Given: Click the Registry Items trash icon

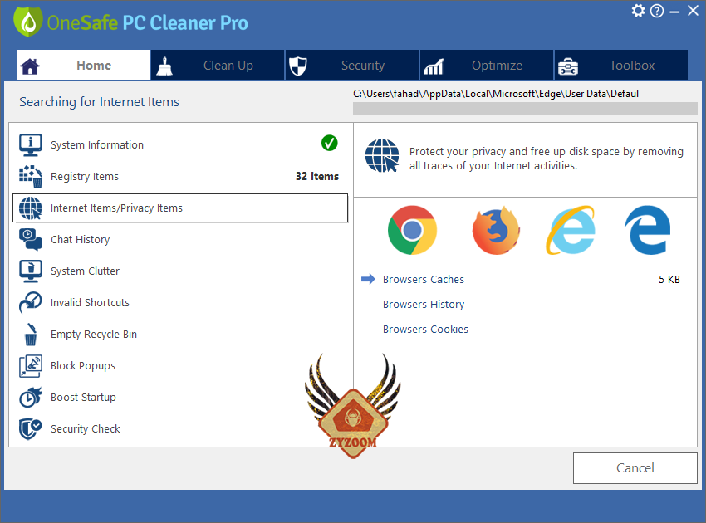Looking at the screenshot, I should 31,177.
